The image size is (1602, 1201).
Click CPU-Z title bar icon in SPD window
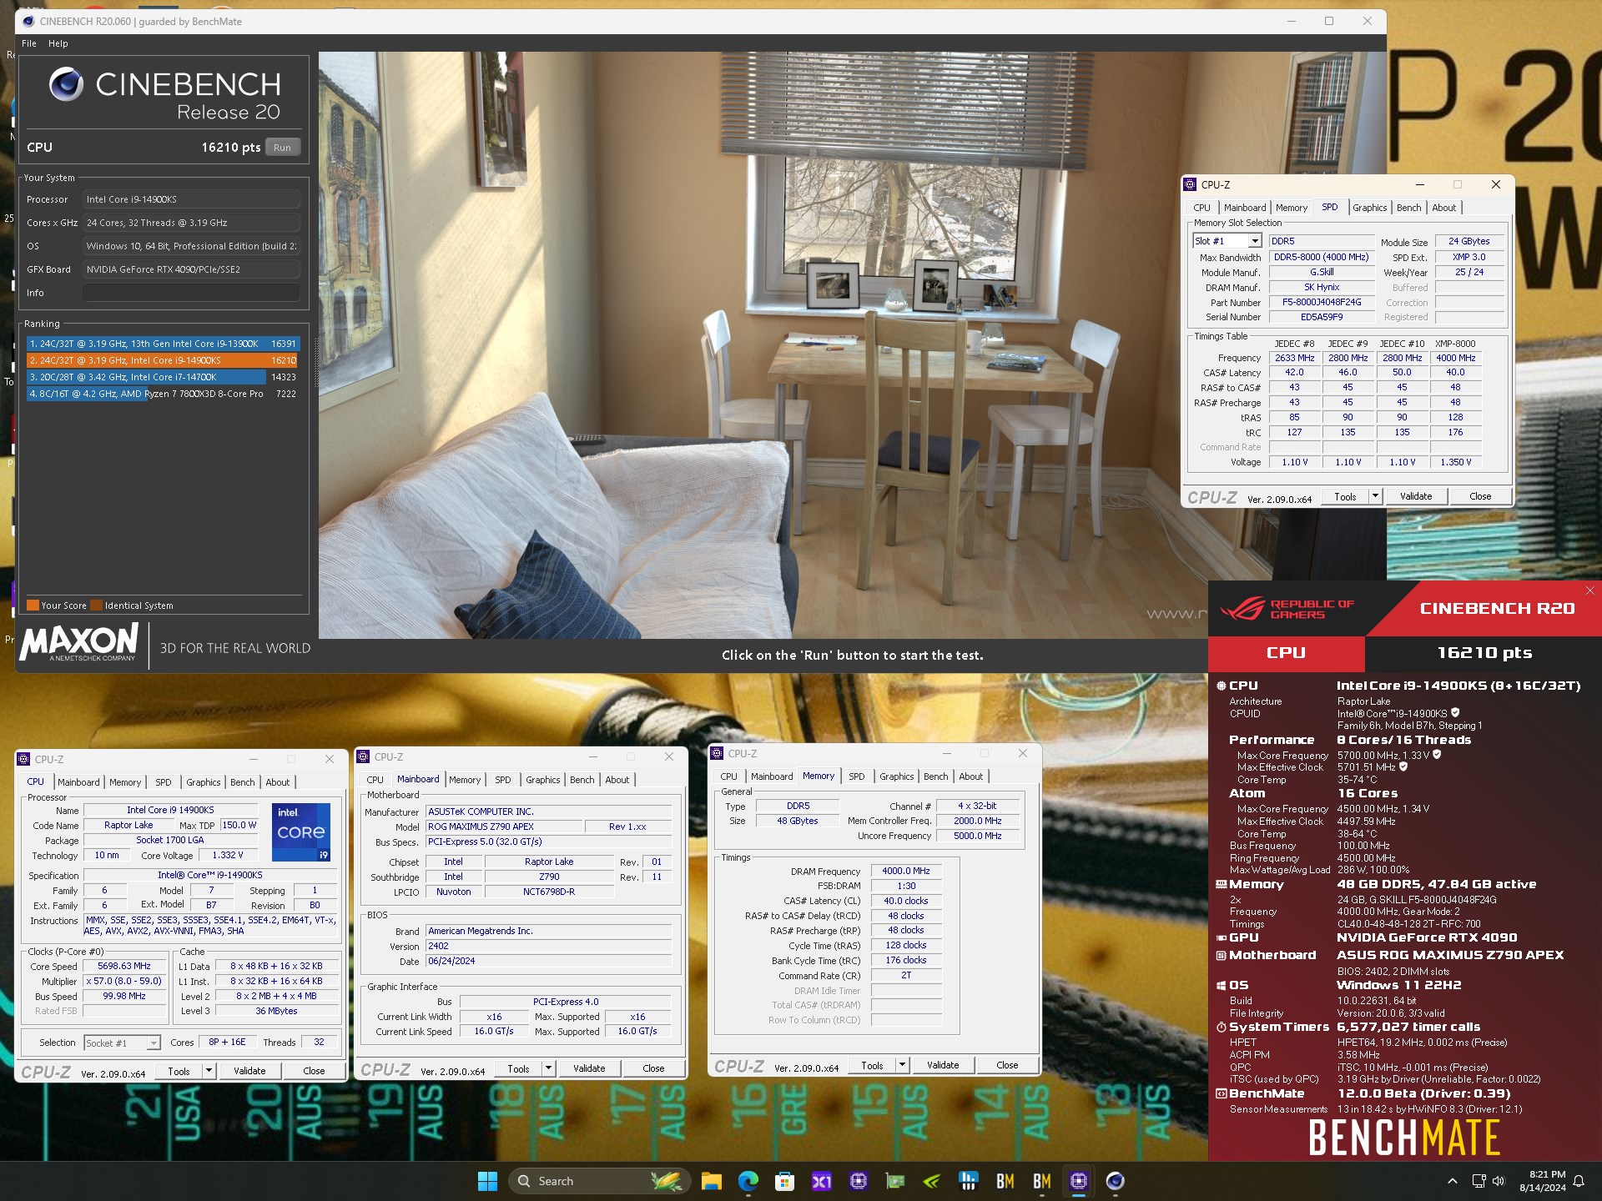(1191, 184)
